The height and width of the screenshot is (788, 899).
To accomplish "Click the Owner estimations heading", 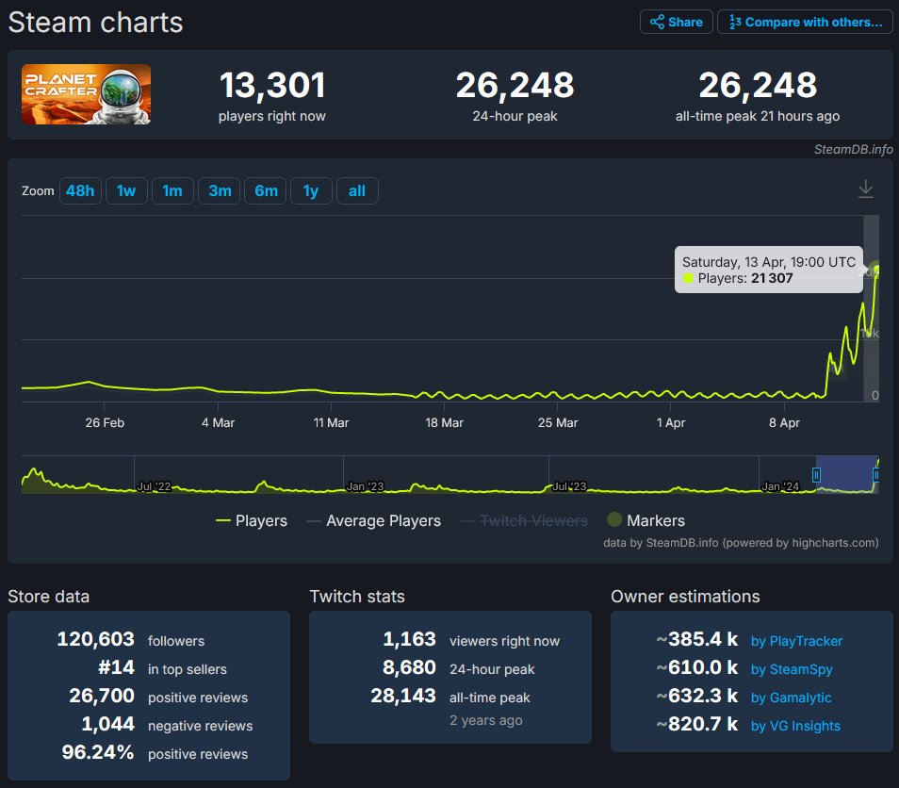I will 685,597.
